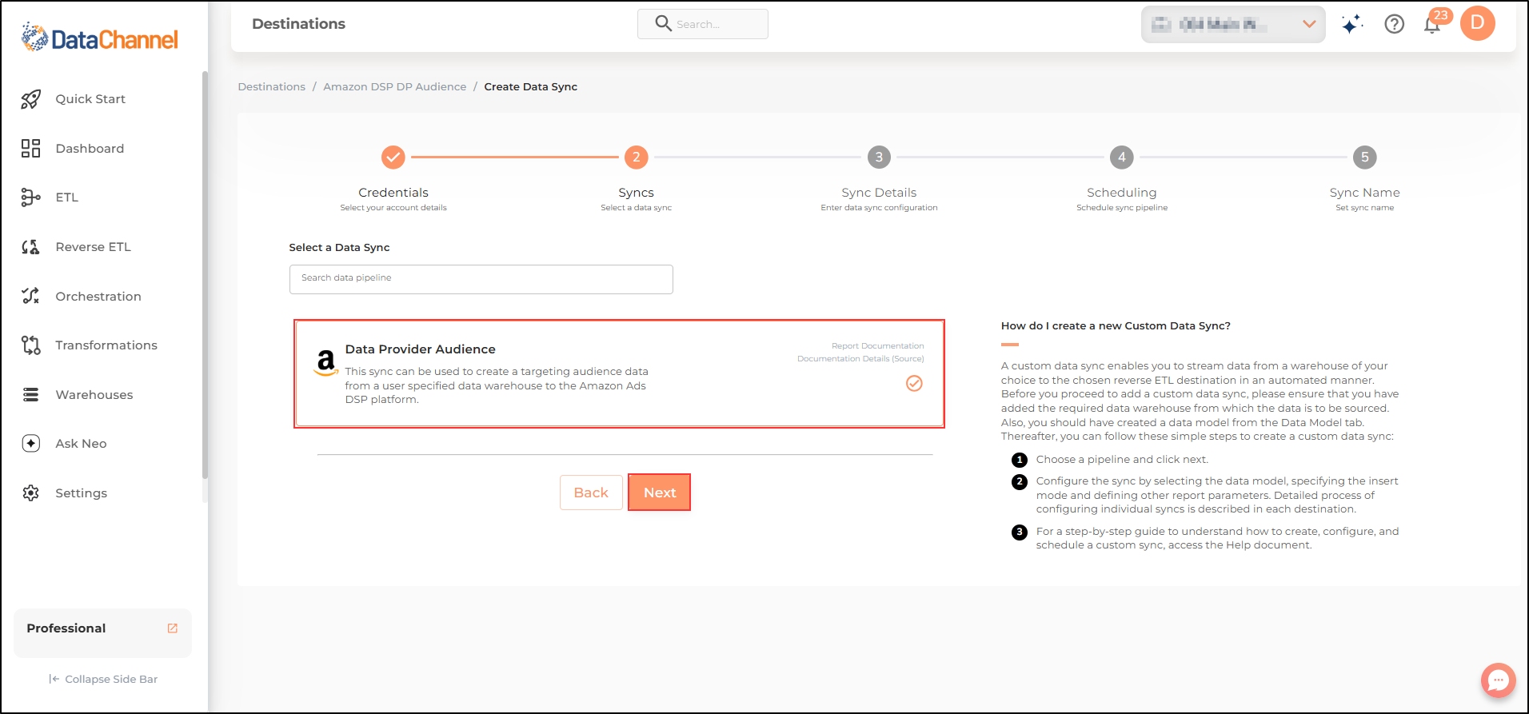This screenshot has height=714, width=1529.
Task: Toggle selection checkmark on Data Provider Audience
Action: pos(914,384)
